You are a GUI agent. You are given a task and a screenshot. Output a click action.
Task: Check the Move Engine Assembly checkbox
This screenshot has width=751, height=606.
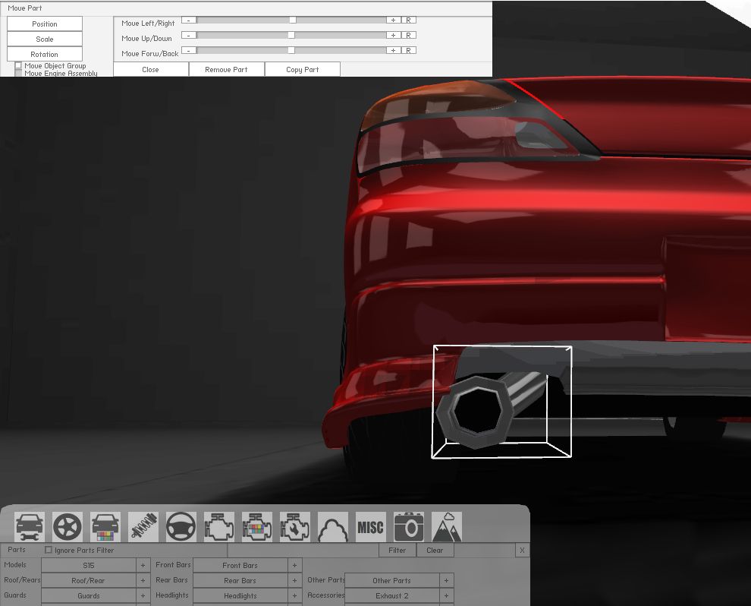[19, 74]
